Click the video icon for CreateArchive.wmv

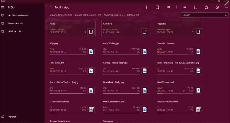[198, 51]
